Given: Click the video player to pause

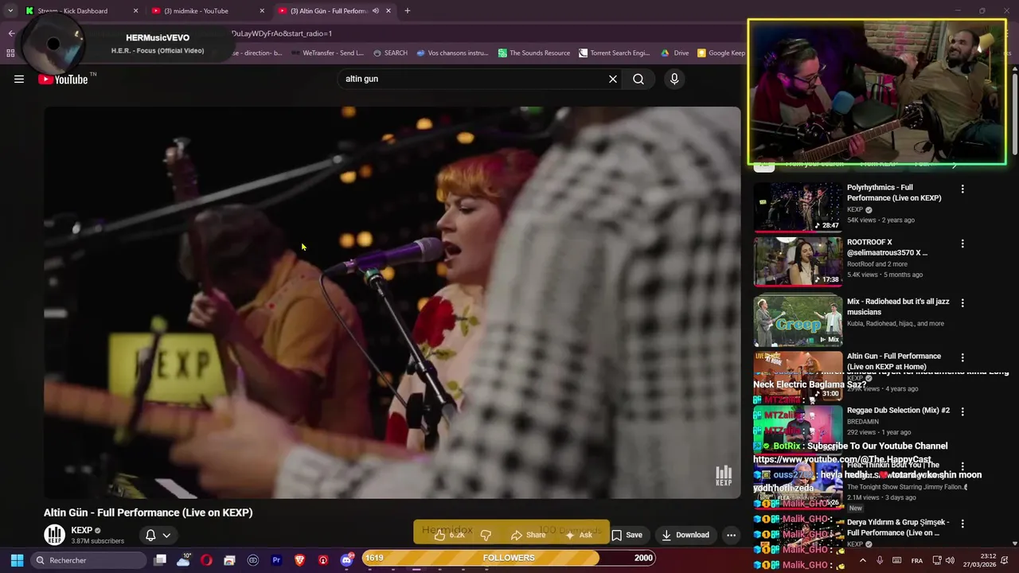Looking at the screenshot, I should click(x=392, y=302).
